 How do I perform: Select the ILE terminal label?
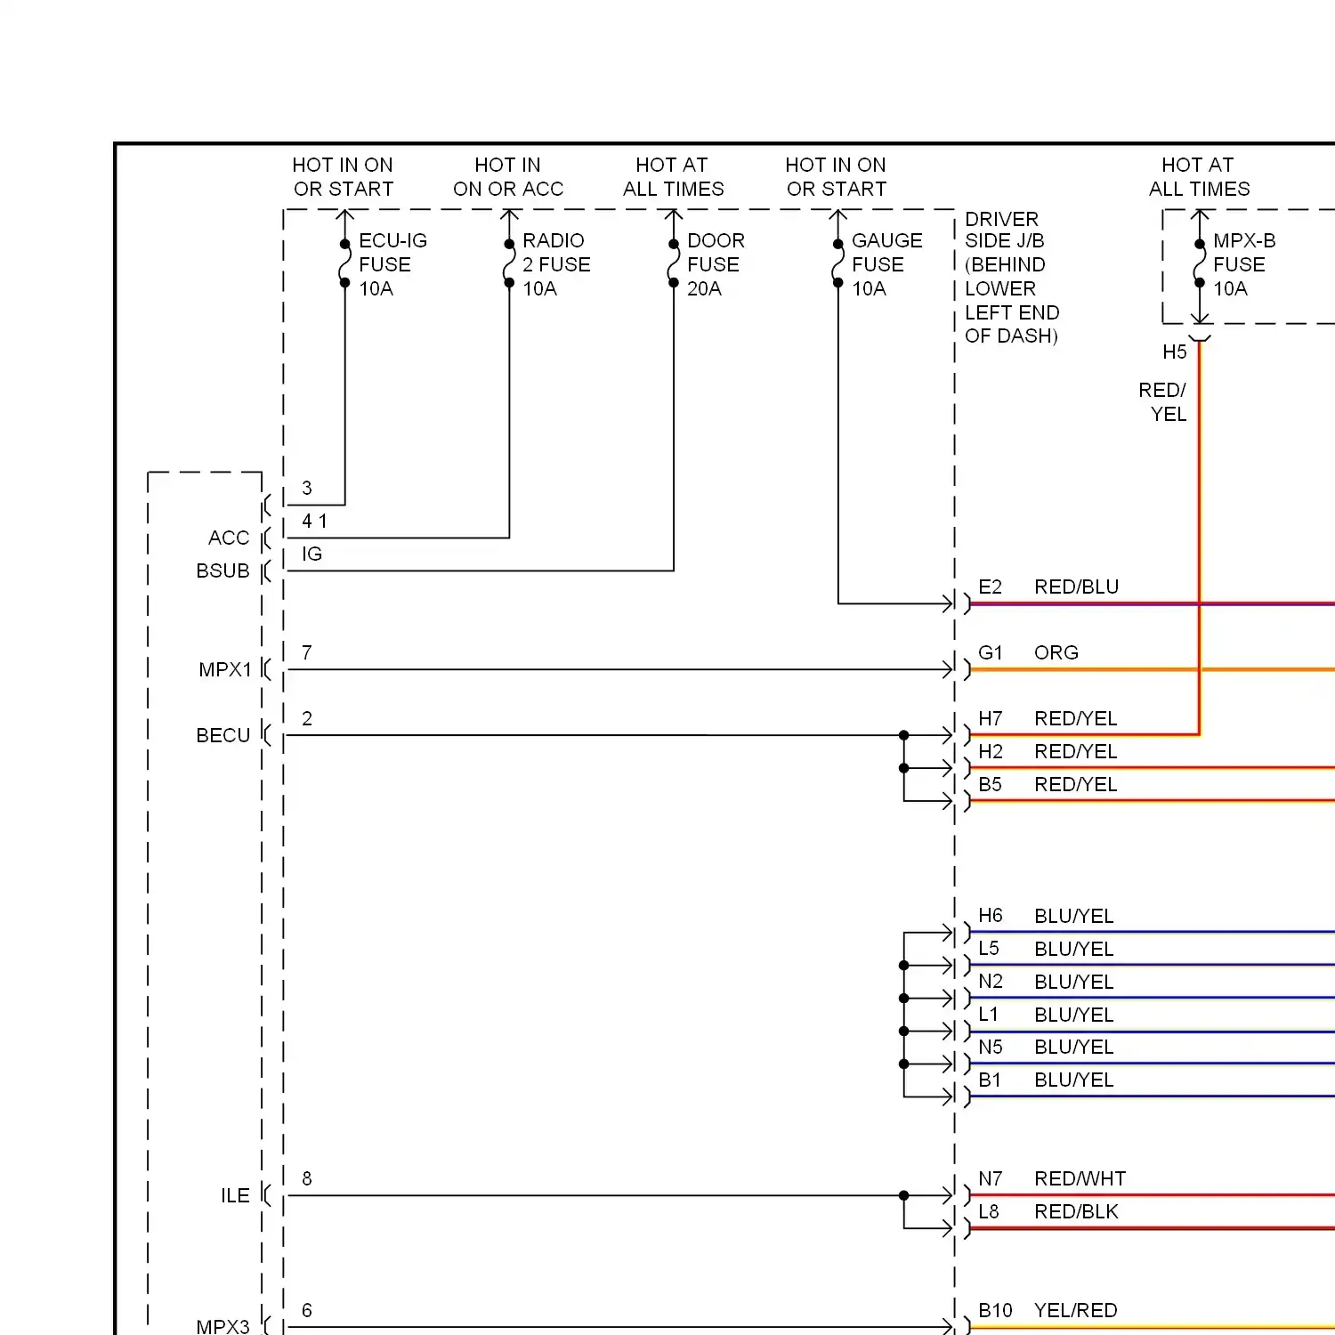click(x=235, y=1196)
